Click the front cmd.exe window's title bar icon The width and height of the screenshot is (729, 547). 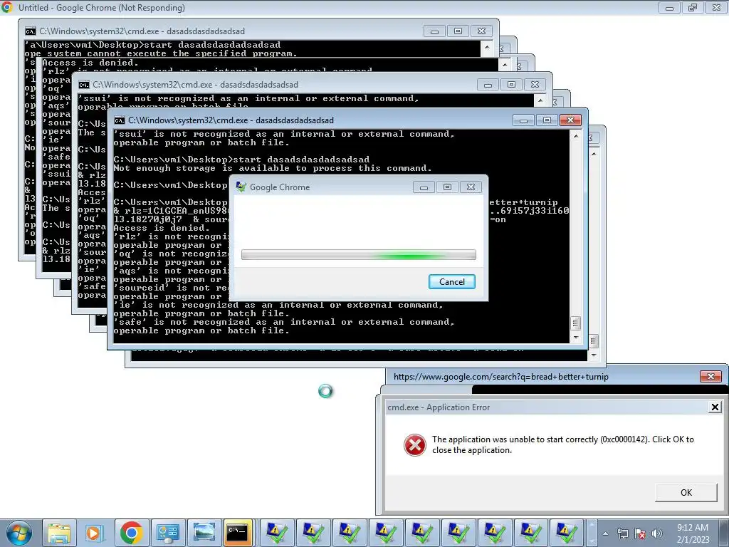coord(120,120)
